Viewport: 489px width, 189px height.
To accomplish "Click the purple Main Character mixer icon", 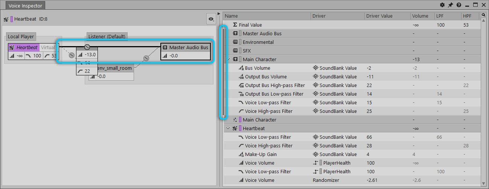I will click(x=235, y=120).
